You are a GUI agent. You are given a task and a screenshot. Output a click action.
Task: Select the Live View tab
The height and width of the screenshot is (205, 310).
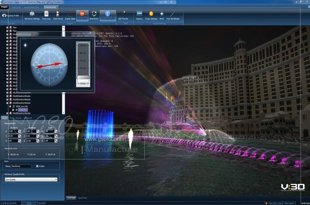pyautogui.click(x=71, y=198)
